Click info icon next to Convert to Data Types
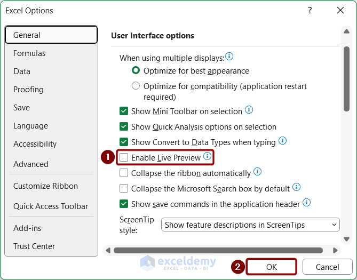 tap(282, 140)
